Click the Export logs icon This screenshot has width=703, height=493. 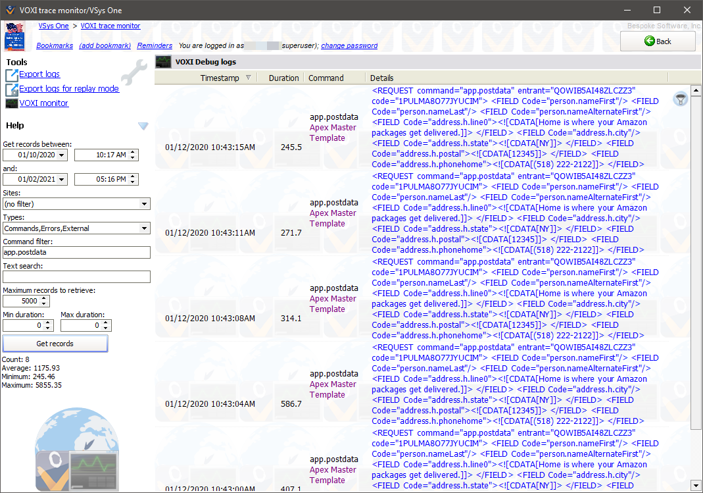(x=12, y=74)
